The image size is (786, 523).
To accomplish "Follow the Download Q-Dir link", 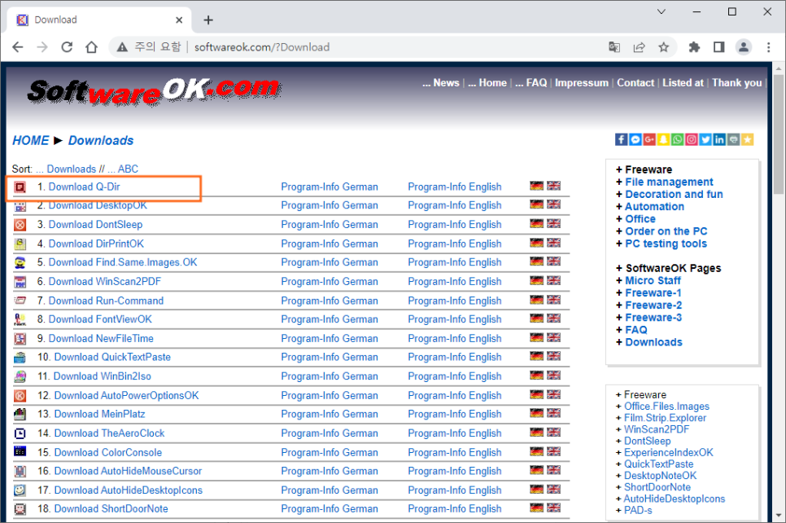I will click(x=85, y=187).
